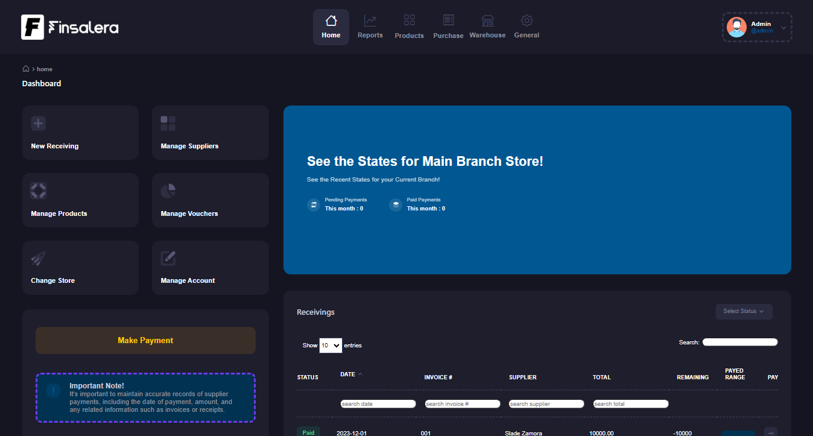Focus the Receivings Search field
Viewport: 813px width, 436px height.
tap(740, 342)
